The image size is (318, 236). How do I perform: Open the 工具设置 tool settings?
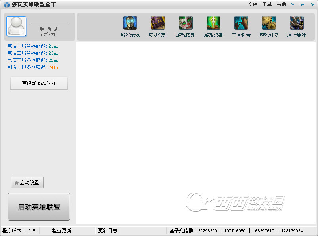tap(241, 27)
